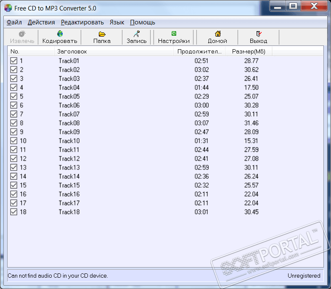Uncheck track 1 checkbox
This screenshot has height=289, width=331.
[x=14, y=61]
